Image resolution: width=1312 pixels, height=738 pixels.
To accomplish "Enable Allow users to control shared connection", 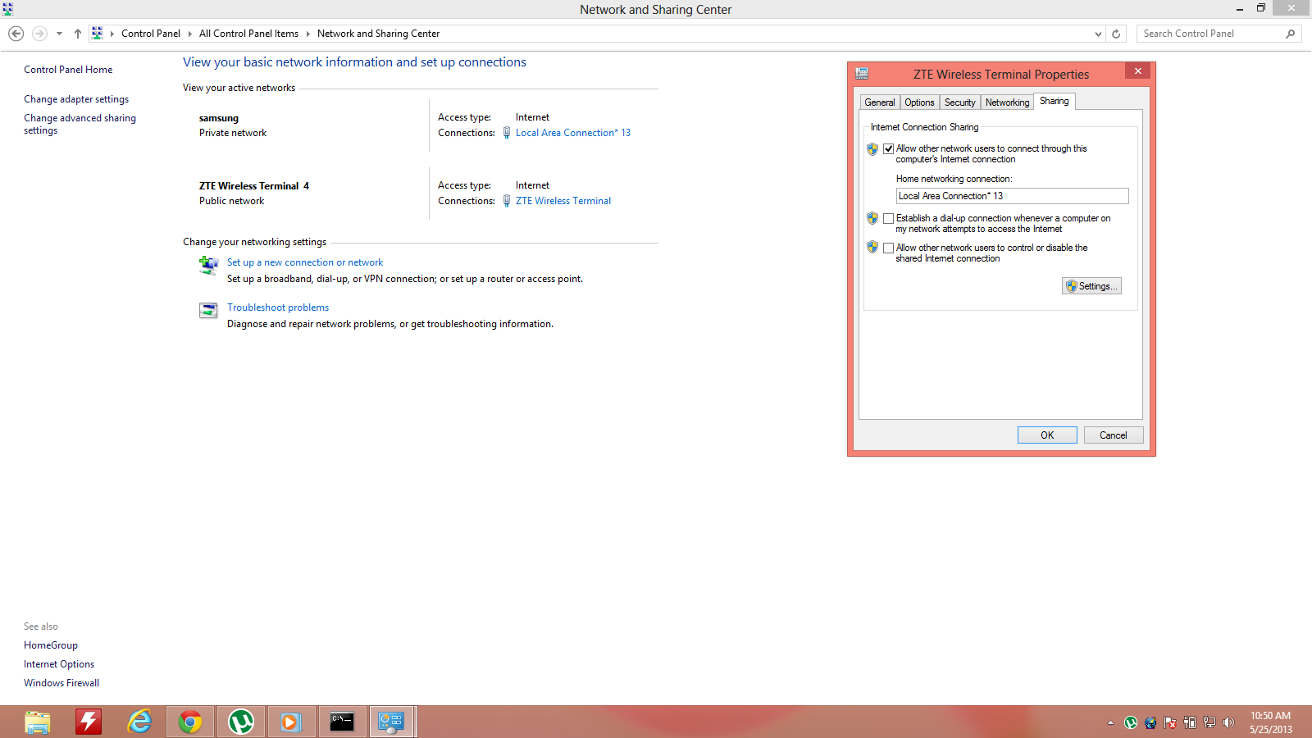I will coord(888,248).
